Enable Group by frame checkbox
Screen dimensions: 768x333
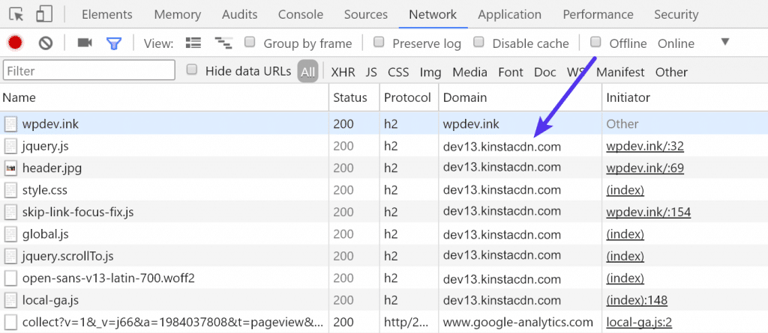(250, 42)
